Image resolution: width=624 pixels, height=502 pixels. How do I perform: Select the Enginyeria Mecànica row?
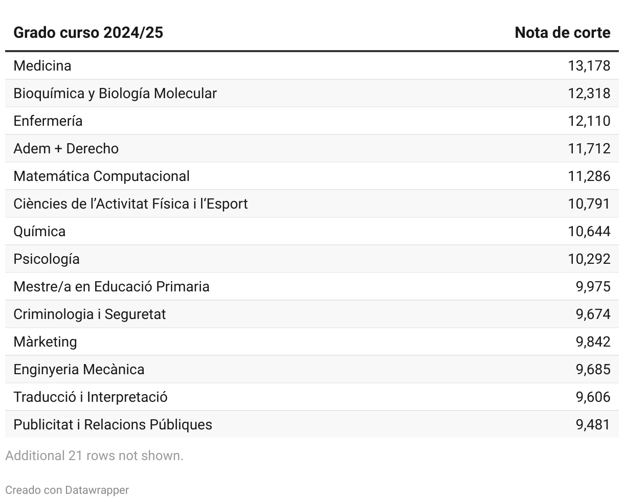coord(79,369)
